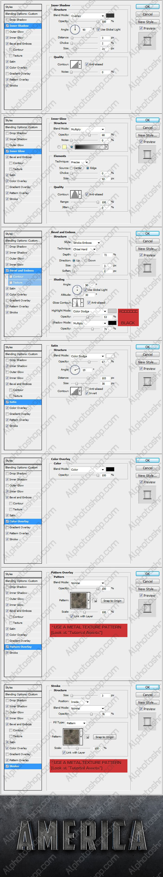
Task: Uncheck the Invert checkbox in Satin settings
Action: click(87, 393)
